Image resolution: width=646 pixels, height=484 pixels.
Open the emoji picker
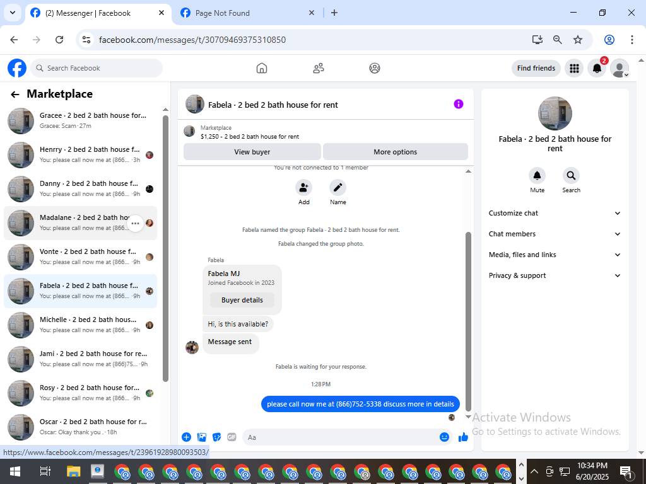(444, 437)
